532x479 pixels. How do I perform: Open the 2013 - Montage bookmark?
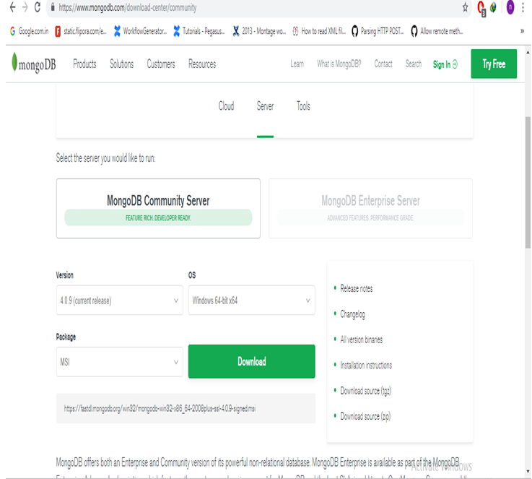259,31
